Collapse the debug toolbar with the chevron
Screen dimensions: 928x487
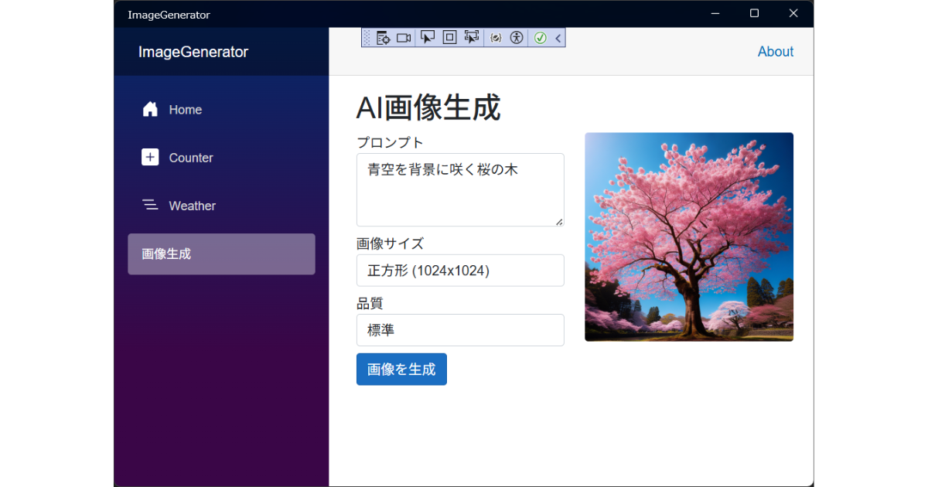click(558, 38)
